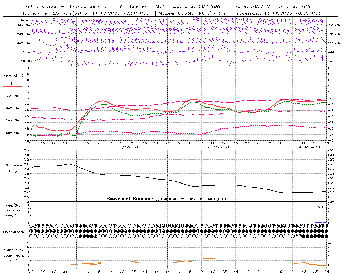Viewport: 342px width, 274px height.
Task: Click the Облачность cloud cover label
Action: click(14, 232)
